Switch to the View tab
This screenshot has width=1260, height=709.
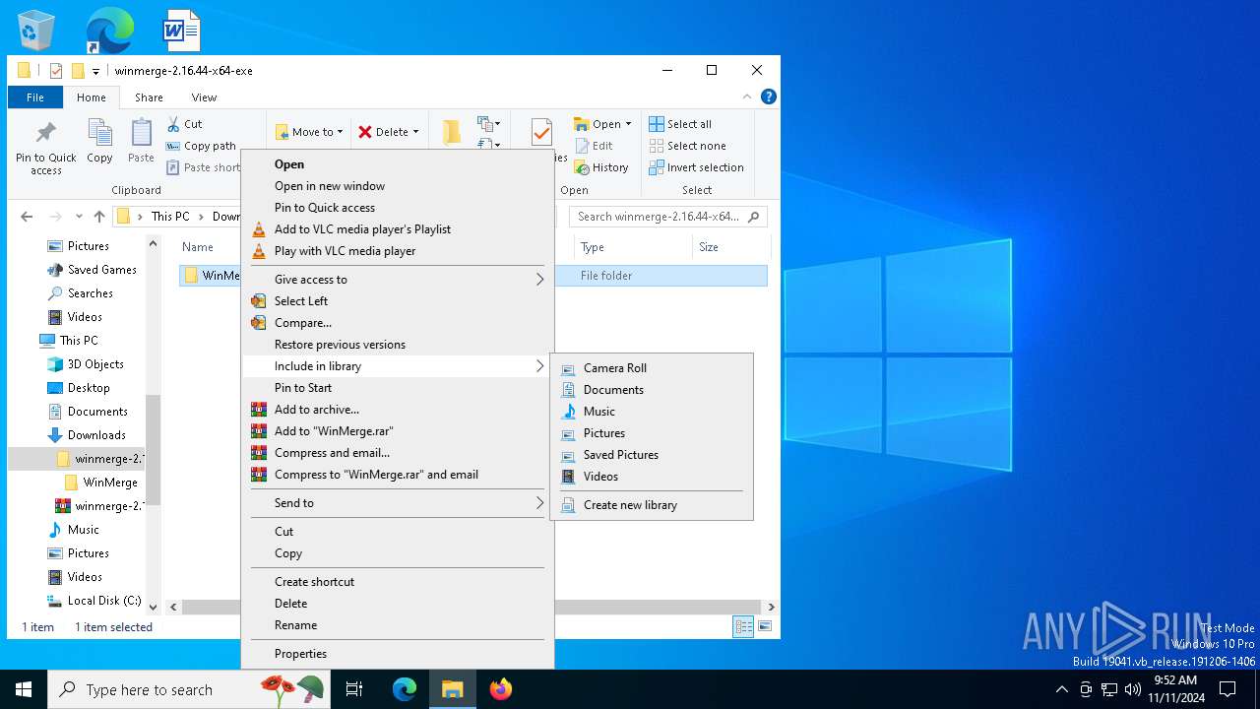204,97
